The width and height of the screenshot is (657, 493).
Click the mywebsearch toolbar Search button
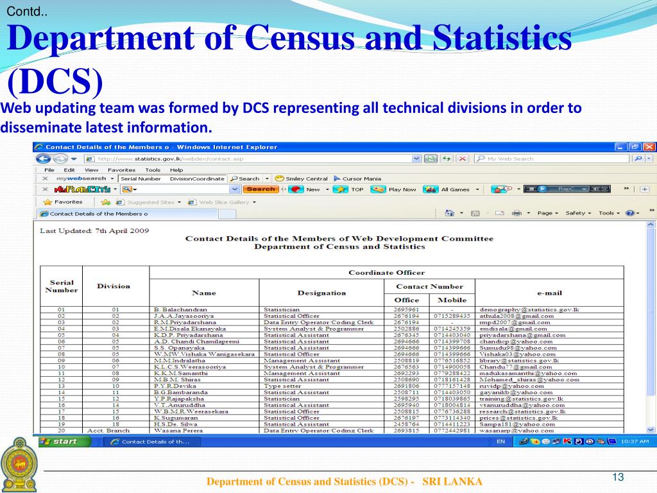pyautogui.click(x=245, y=178)
